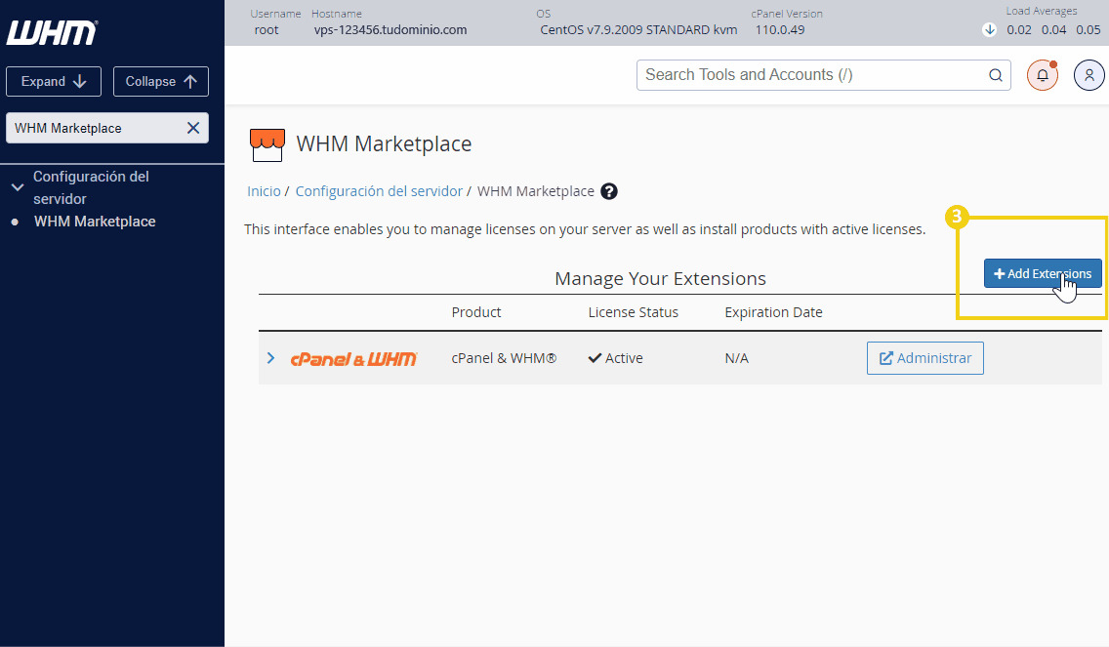
Task: Click the root username value
Action: (267, 29)
